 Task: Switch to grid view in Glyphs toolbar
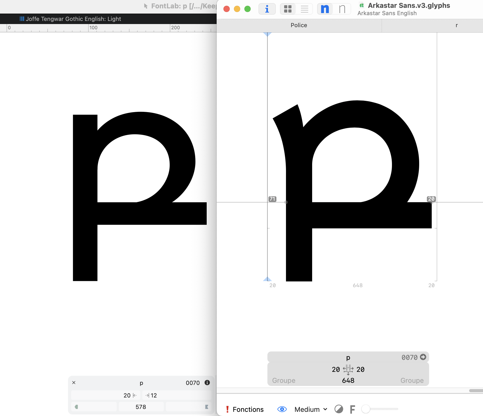click(x=288, y=9)
